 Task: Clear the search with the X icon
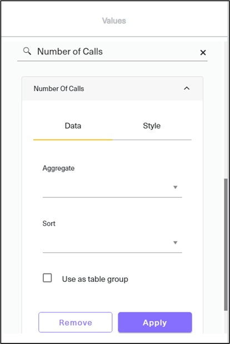[x=203, y=53]
